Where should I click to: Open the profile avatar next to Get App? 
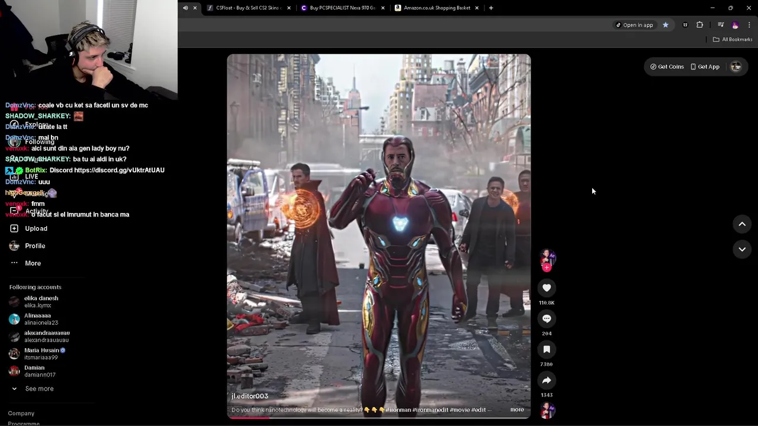(736, 66)
